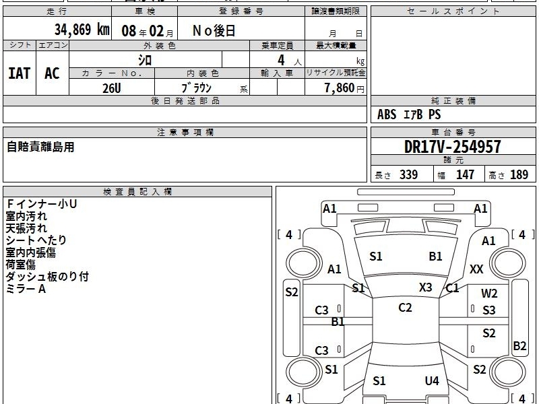
Task: Select the 内装色 header
Action: tap(202, 73)
